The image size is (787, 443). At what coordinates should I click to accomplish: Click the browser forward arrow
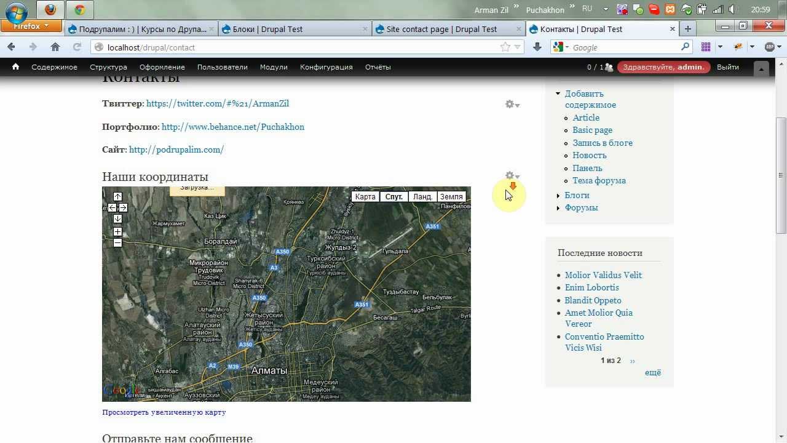tap(33, 47)
